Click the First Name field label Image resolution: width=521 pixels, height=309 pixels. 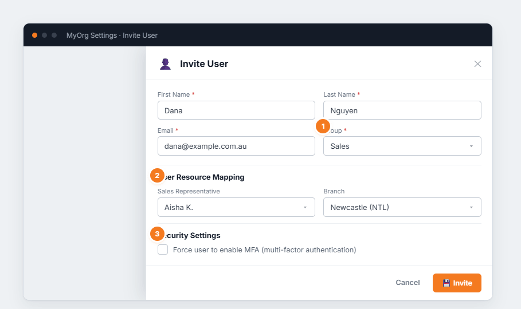pos(174,94)
